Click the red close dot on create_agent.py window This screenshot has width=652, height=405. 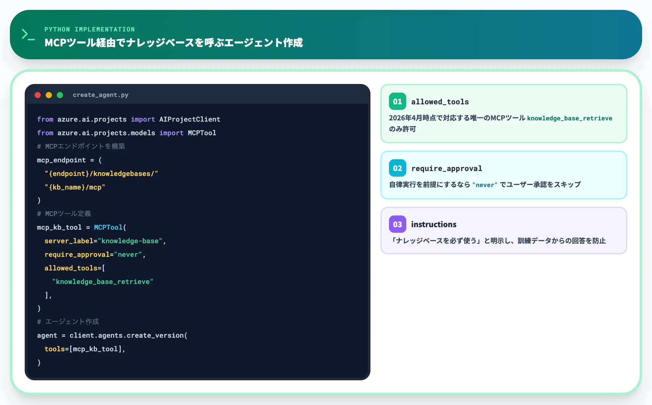pos(38,95)
